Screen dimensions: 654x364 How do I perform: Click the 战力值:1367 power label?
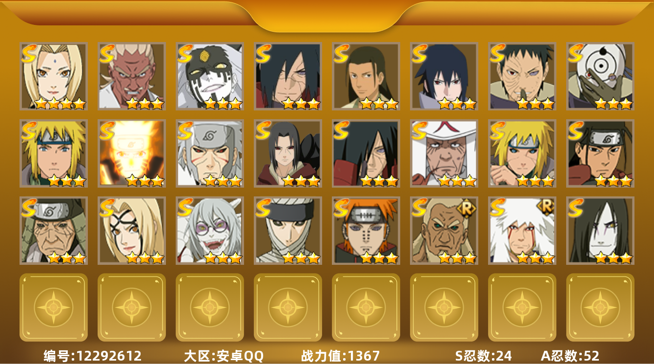tap(340, 356)
